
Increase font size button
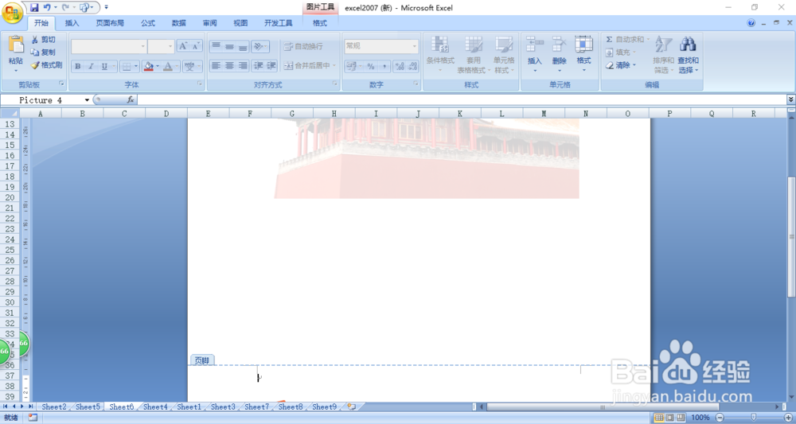click(x=183, y=46)
